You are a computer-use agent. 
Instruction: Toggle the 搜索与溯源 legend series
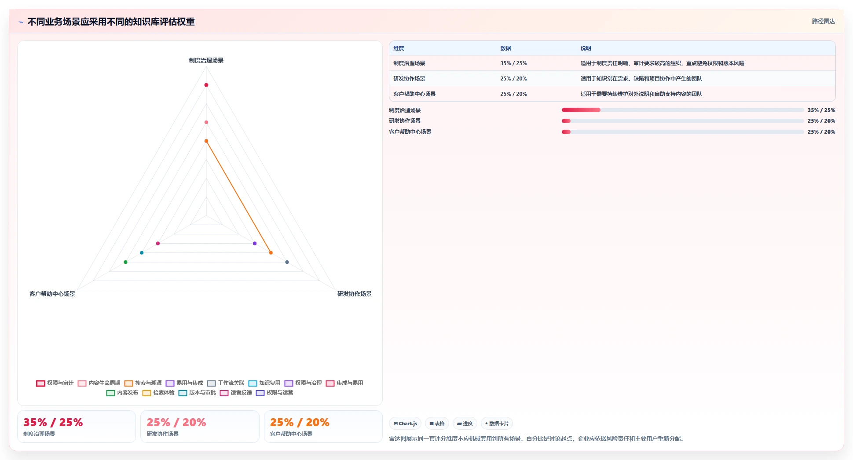pyautogui.click(x=143, y=383)
